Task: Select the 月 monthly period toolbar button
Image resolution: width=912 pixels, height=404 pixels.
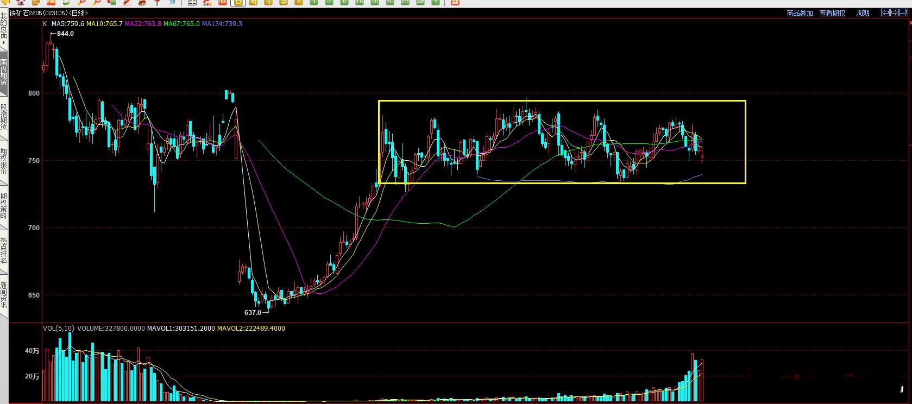Action: click(x=268, y=2)
